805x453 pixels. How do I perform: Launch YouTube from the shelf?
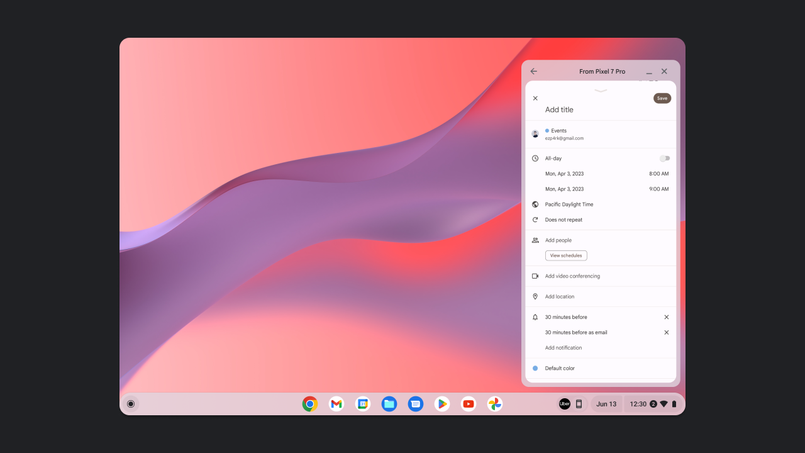pos(469,404)
